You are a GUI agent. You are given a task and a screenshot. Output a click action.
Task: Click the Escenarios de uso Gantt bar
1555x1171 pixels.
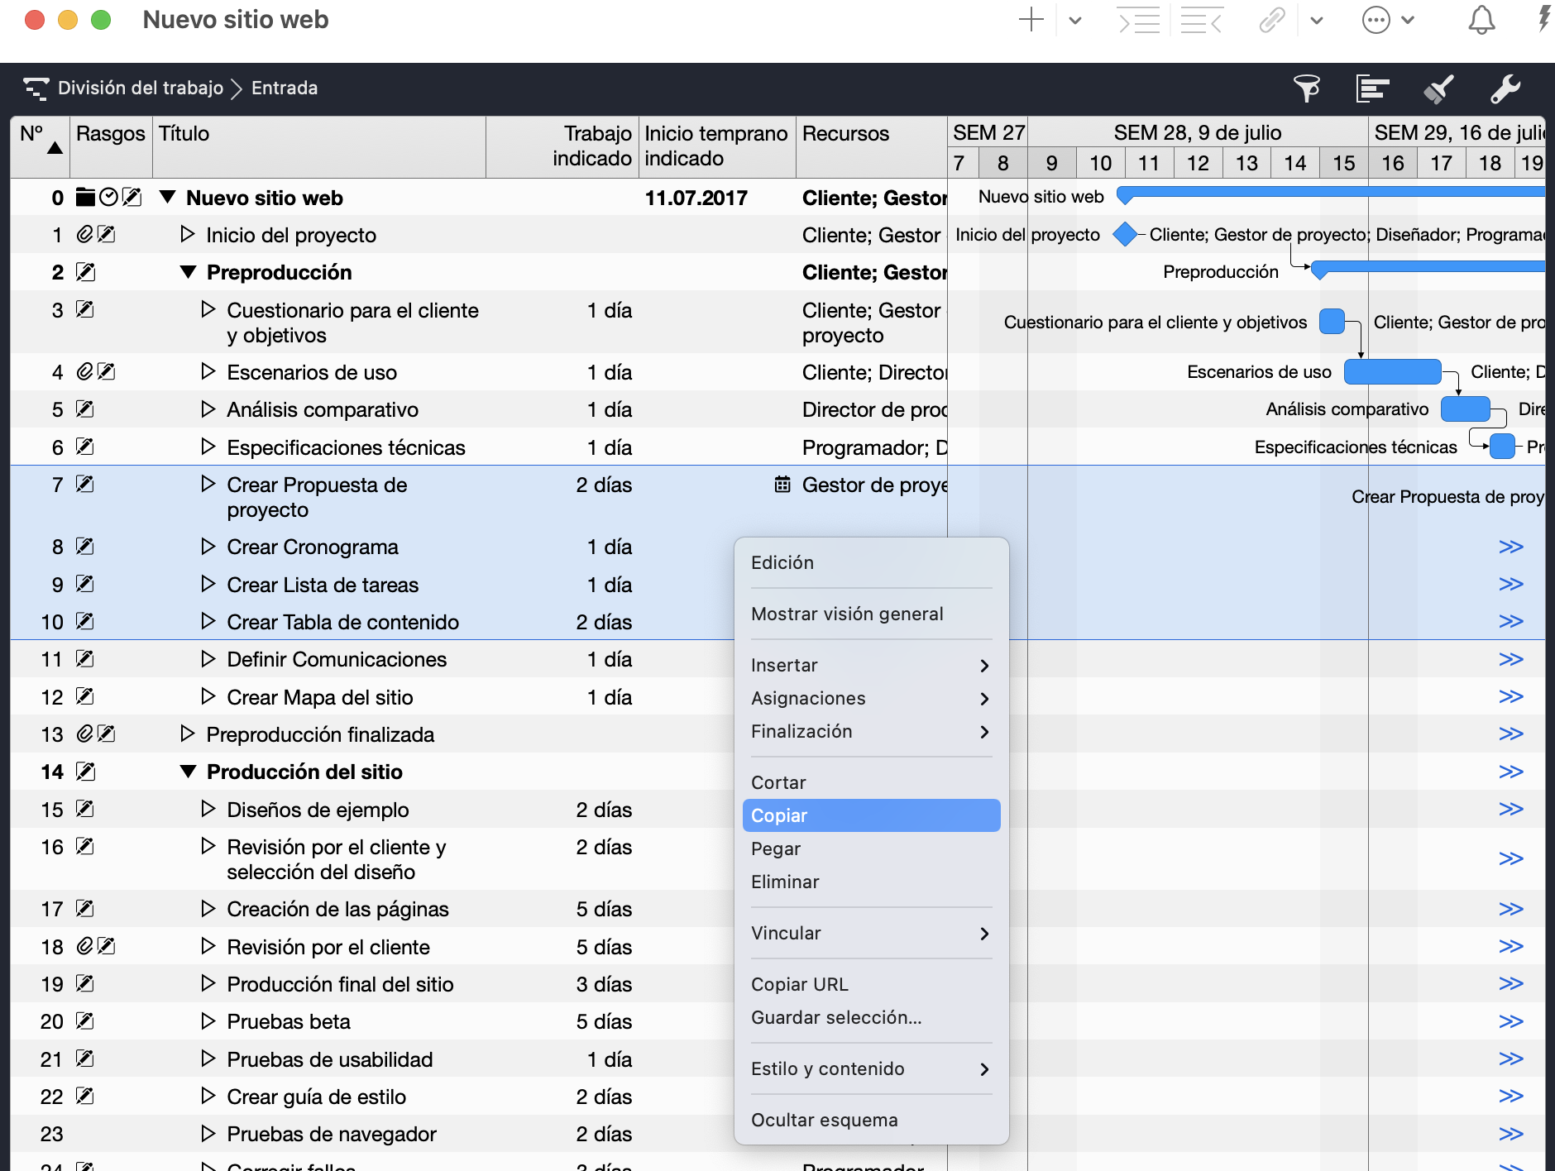click(x=1392, y=372)
